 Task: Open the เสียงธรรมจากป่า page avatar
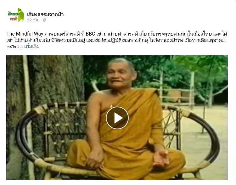point(16,15)
